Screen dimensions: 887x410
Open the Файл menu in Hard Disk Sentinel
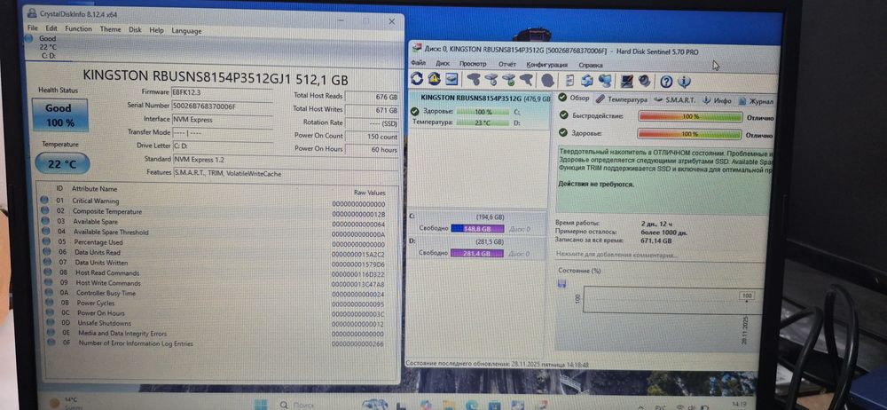click(419, 63)
